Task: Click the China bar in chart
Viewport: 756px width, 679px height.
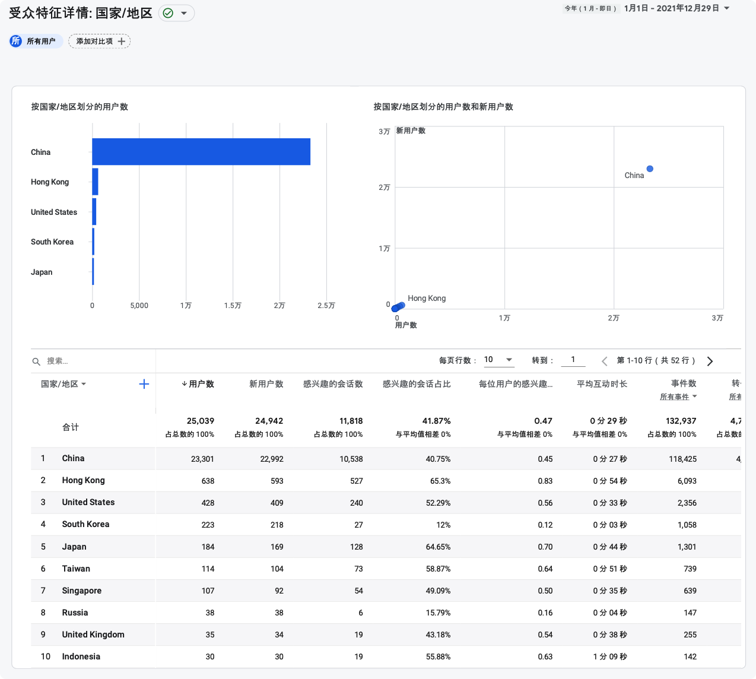Action: (x=201, y=152)
